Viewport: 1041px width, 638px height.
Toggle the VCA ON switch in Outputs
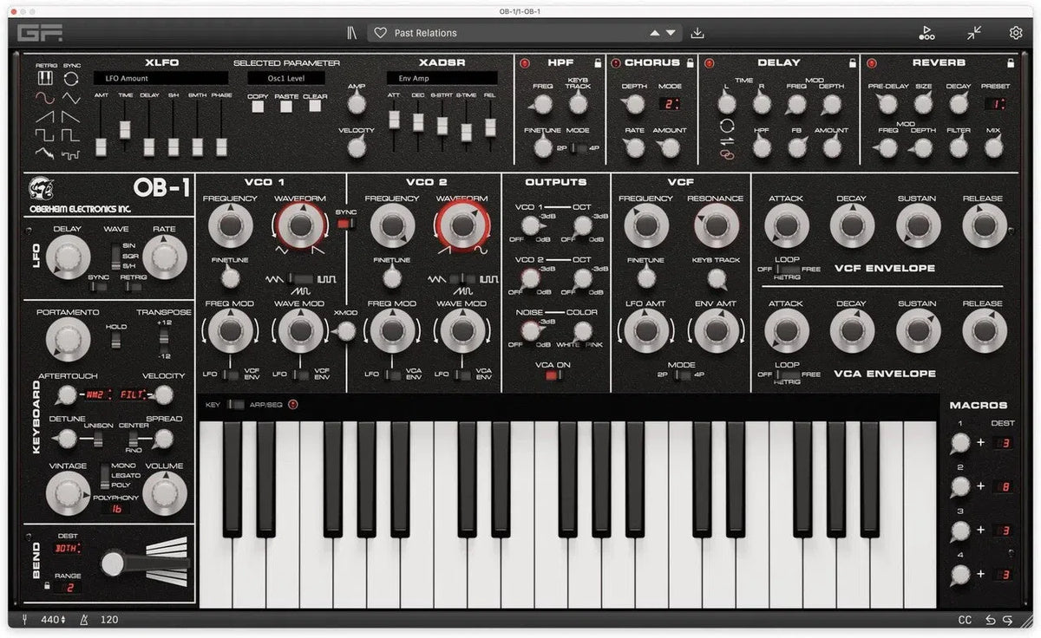(x=548, y=375)
